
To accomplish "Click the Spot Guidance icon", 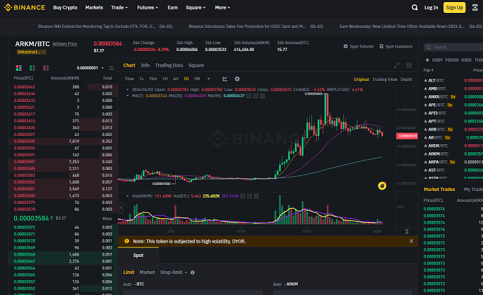I will pyautogui.click(x=381, y=46).
